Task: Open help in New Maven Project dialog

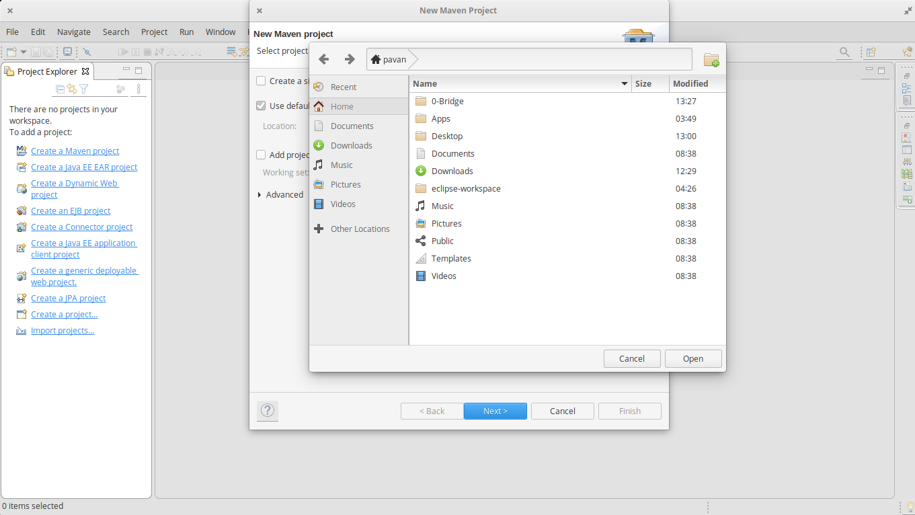Action: tap(268, 410)
